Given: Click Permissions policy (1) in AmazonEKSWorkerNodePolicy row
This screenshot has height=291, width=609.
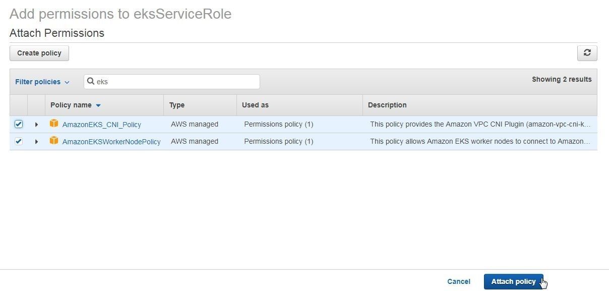Looking at the screenshot, I should [x=279, y=141].
